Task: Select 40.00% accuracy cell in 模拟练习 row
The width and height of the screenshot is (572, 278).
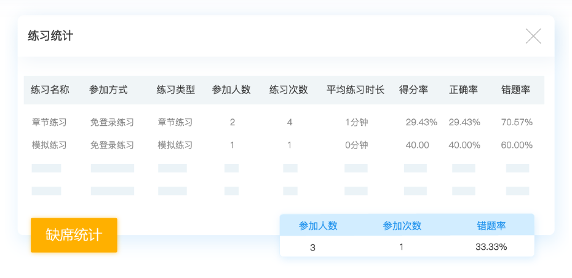Action: coord(464,145)
